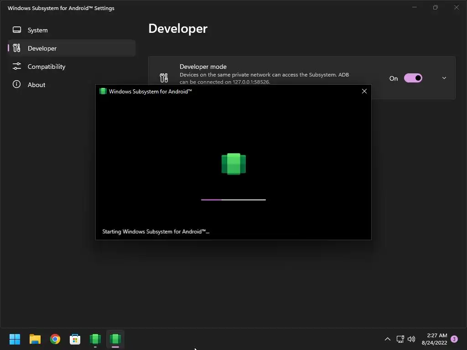
Task: Open Microsoft Store from the taskbar
Action: coord(75,339)
